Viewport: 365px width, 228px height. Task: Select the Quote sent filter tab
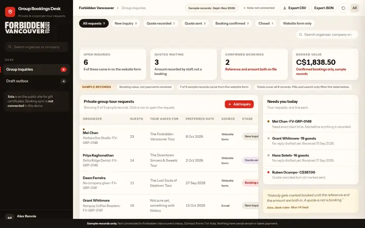[195, 23]
